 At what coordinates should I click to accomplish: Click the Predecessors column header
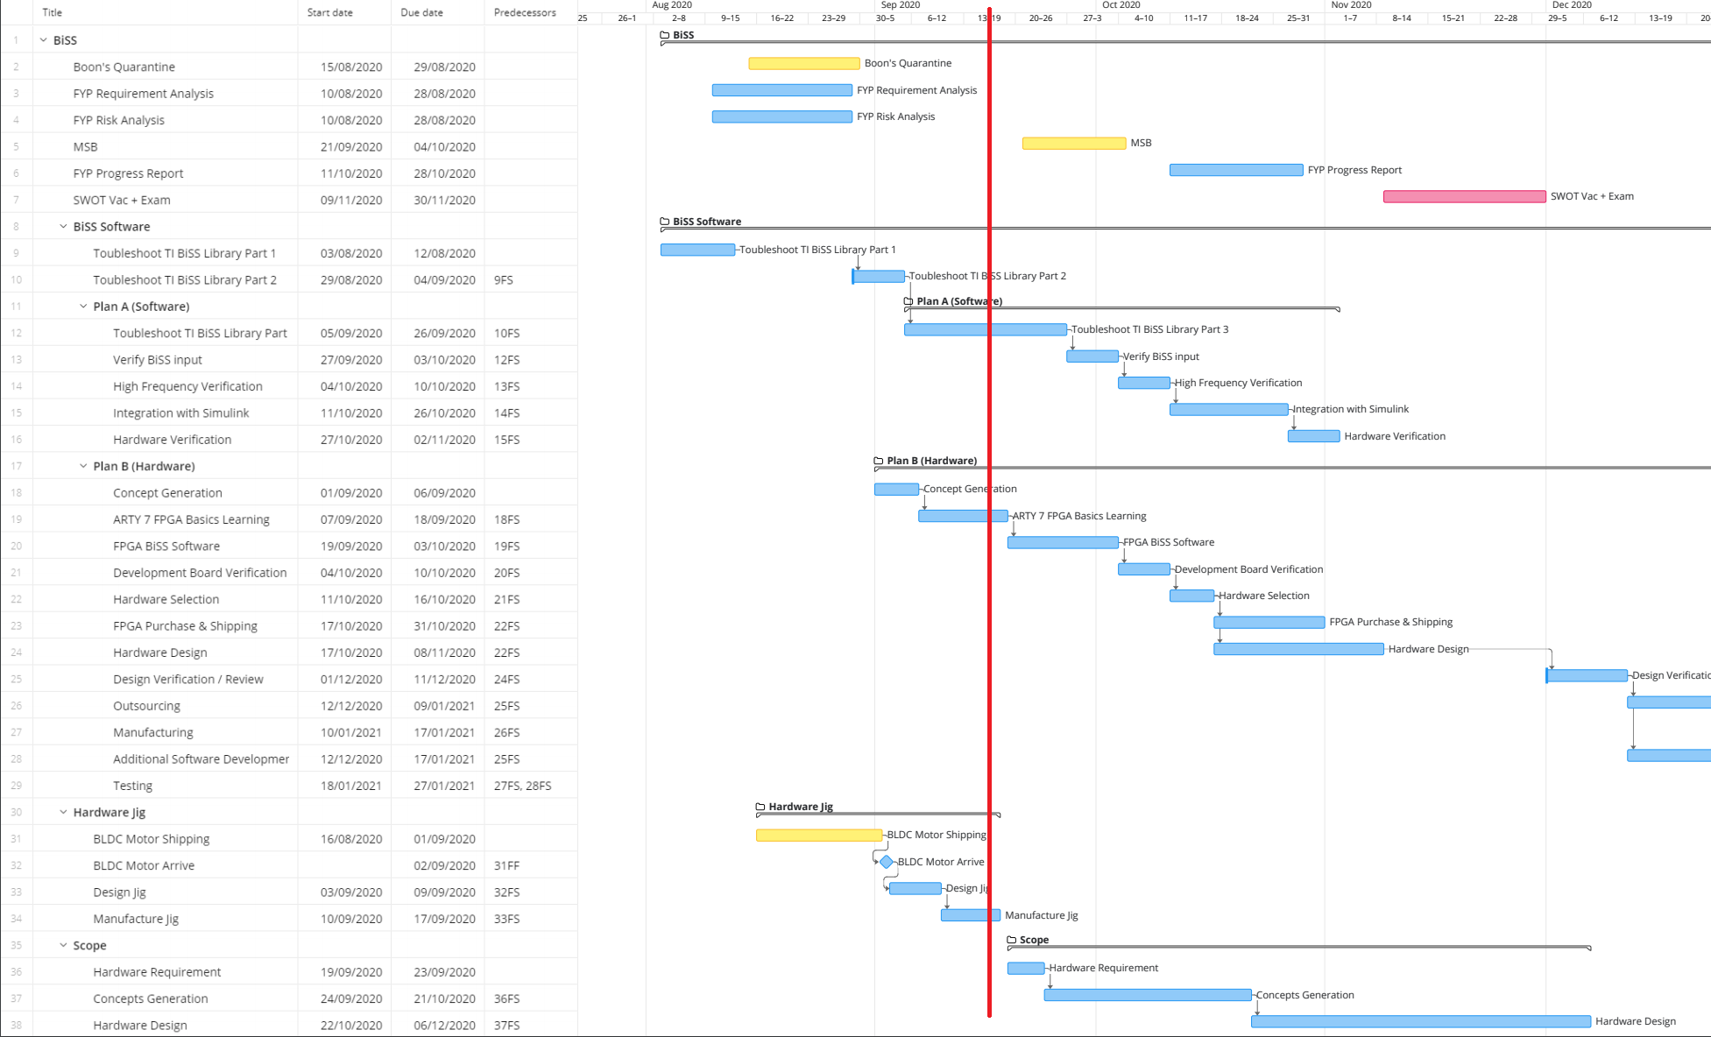[x=525, y=12]
